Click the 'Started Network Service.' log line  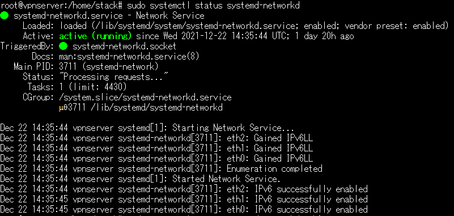click(x=226, y=179)
